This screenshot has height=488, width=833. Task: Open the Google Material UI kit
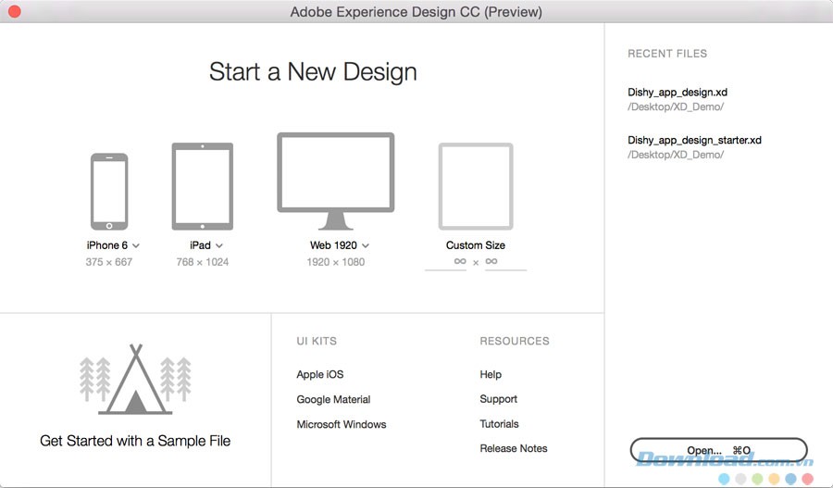coord(333,399)
